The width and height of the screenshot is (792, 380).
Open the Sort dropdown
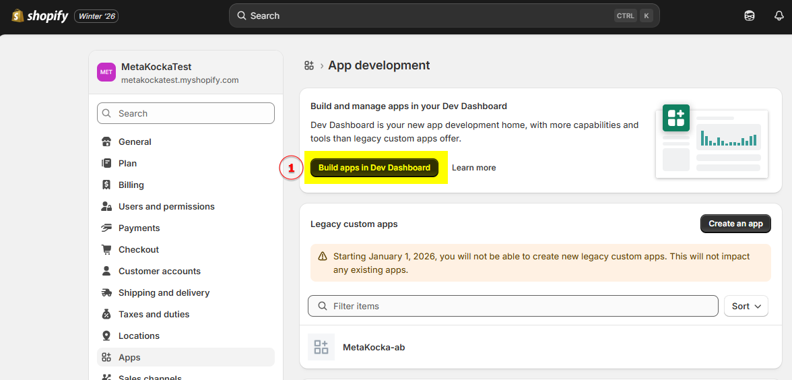[x=746, y=306]
